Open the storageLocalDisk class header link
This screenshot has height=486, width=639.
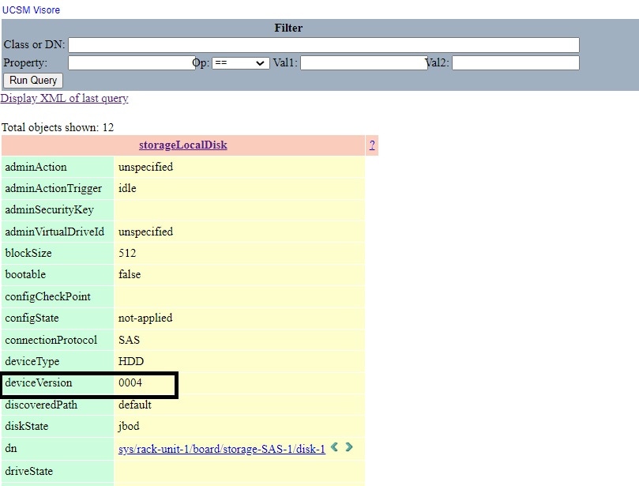pos(183,145)
